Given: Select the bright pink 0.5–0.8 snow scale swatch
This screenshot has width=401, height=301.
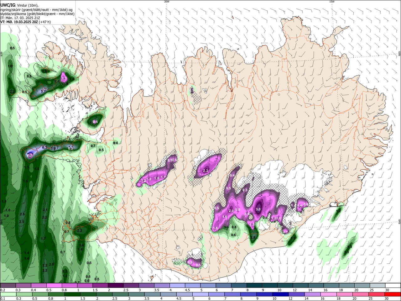Looking at the screenshot, I should pyautogui.click(x=54, y=286).
